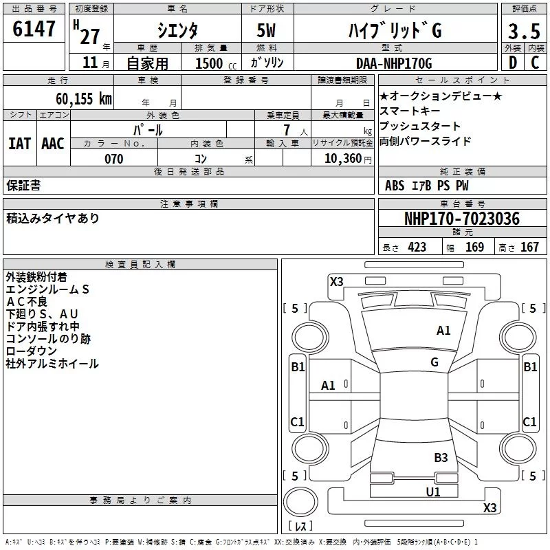The image size is (550, 550).
Task: Click the overall score 3.5
Action: (x=524, y=31)
